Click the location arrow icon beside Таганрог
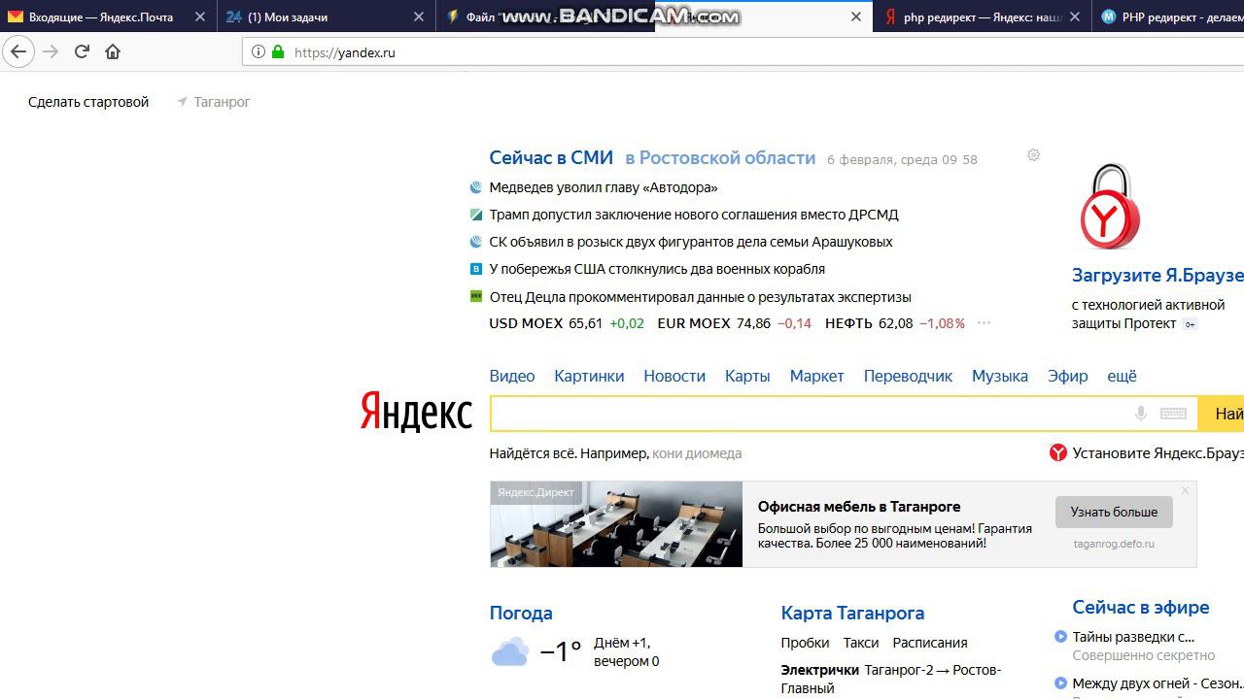 tap(182, 102)
